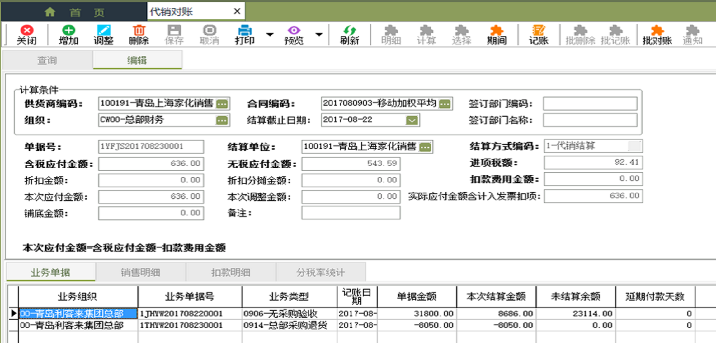
Task: Click the 业务组织 column header
Action: click(78, 297)
